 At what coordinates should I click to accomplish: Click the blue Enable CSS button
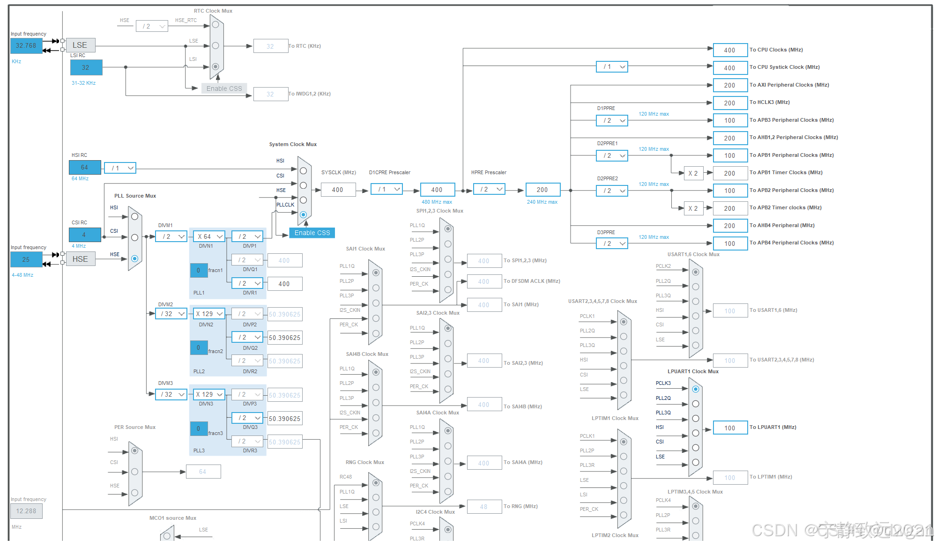tap(312, 233)
